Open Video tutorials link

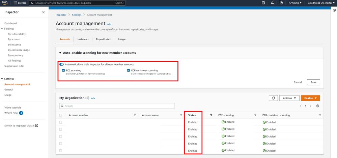point(13,108)
